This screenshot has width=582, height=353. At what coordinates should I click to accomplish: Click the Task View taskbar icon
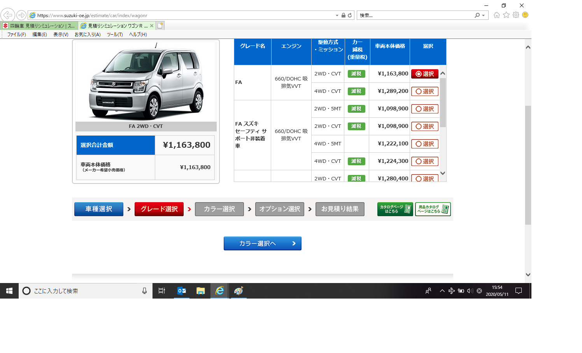click(162, 291)
